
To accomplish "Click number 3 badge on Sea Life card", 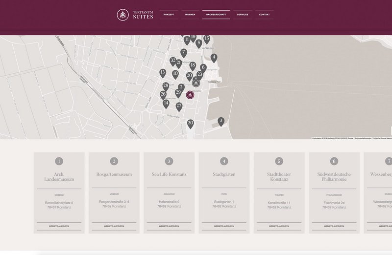I will [169, 161].
